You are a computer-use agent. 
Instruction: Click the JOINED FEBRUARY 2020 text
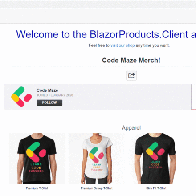tap(55, 95)
